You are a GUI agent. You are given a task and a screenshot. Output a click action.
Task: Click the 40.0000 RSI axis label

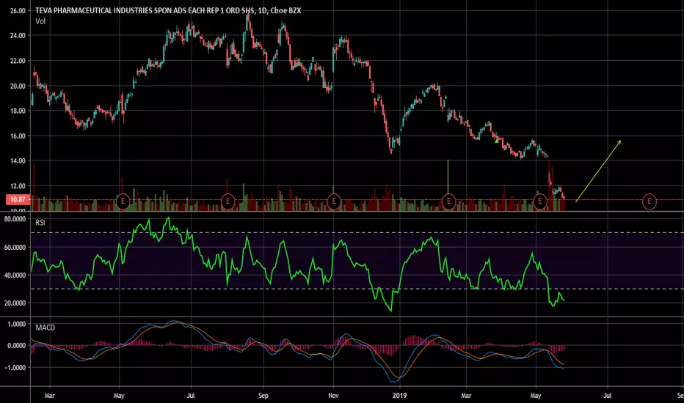(x=15, y=275)
